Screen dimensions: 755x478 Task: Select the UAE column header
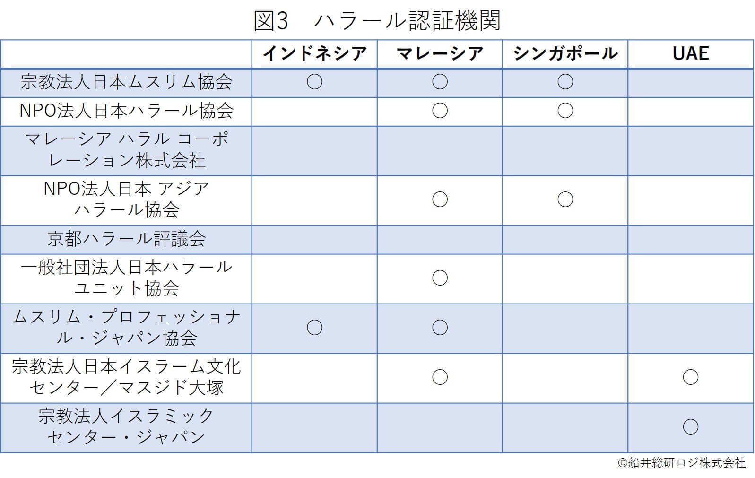690,53
